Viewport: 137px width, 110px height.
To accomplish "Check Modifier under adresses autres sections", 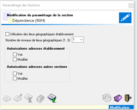I will tap(15, 79).
